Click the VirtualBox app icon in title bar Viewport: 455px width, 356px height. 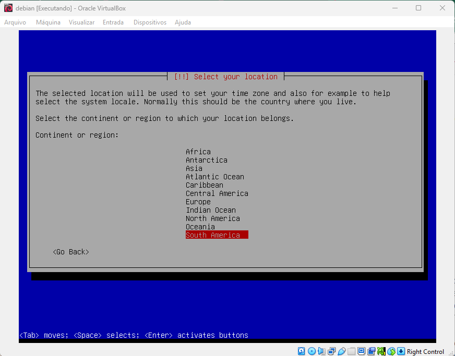pos(8,8)
